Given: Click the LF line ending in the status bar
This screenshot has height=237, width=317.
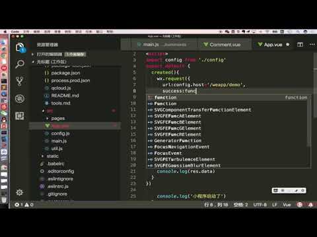Looking at the screenshot, I should click(275, 205).
